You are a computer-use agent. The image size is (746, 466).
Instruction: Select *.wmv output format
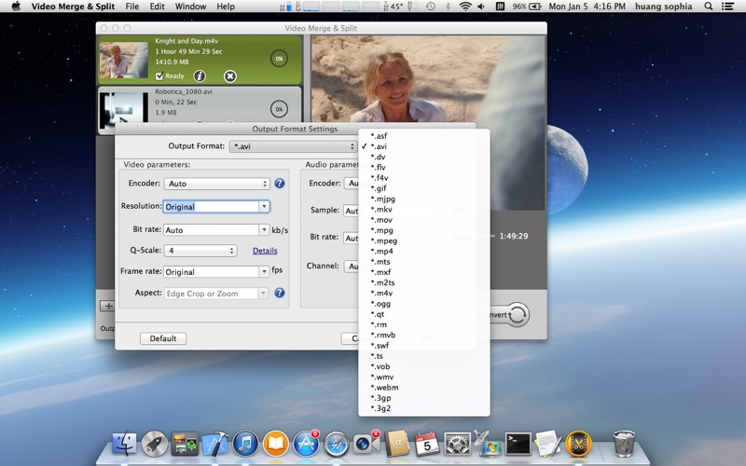(424, 377)
